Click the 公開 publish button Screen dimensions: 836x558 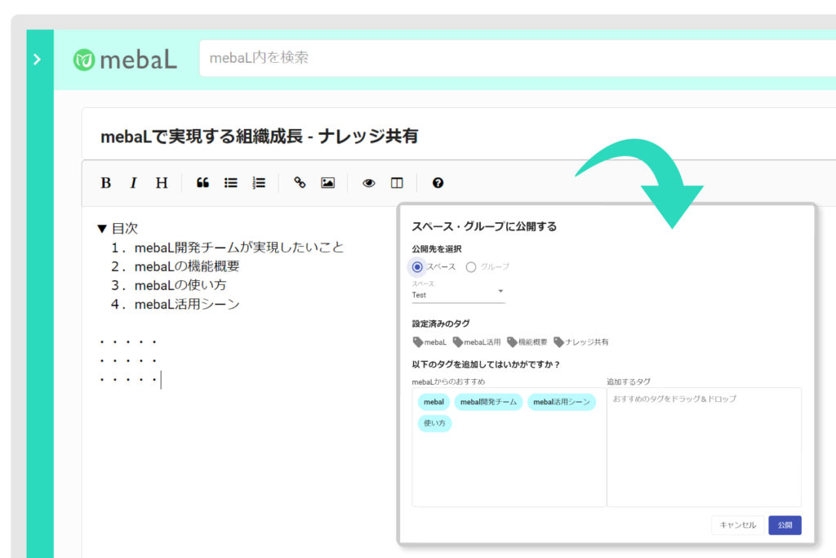point(785,525)
